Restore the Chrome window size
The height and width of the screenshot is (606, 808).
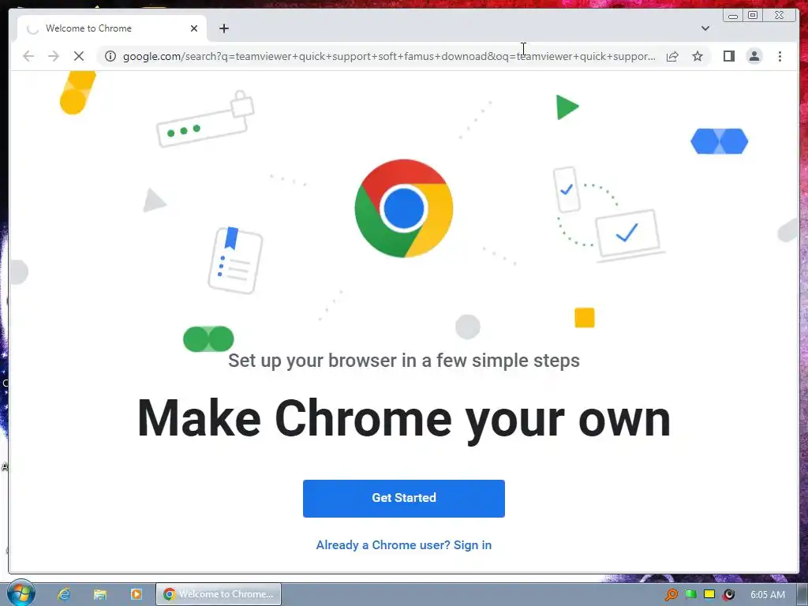[753, 16]
